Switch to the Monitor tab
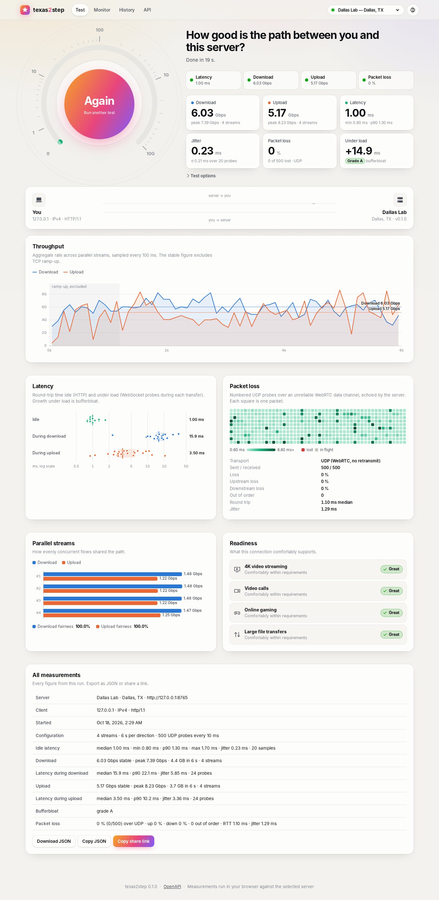 click(102, 10)
